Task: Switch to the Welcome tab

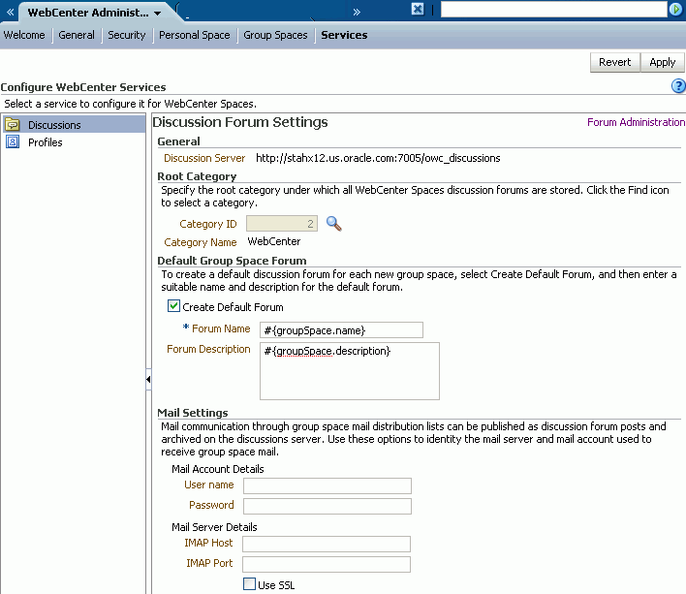Action: coord(24,35)
